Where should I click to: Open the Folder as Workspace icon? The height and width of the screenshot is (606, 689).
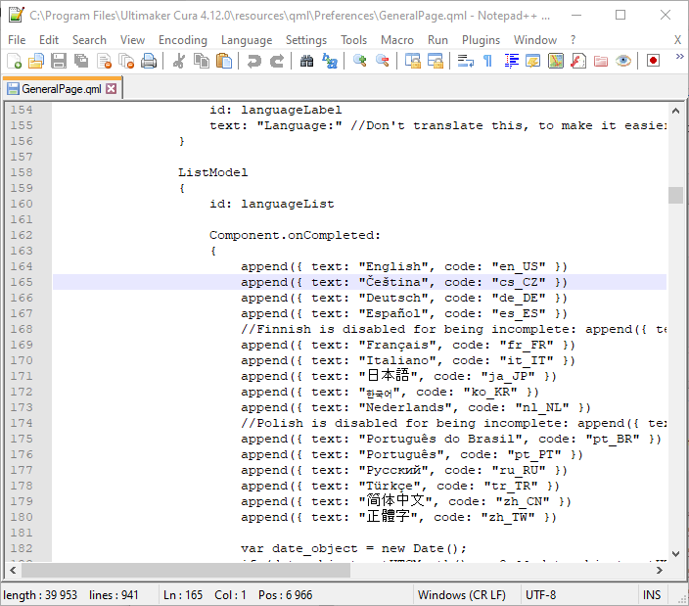[x=601, y=61]
